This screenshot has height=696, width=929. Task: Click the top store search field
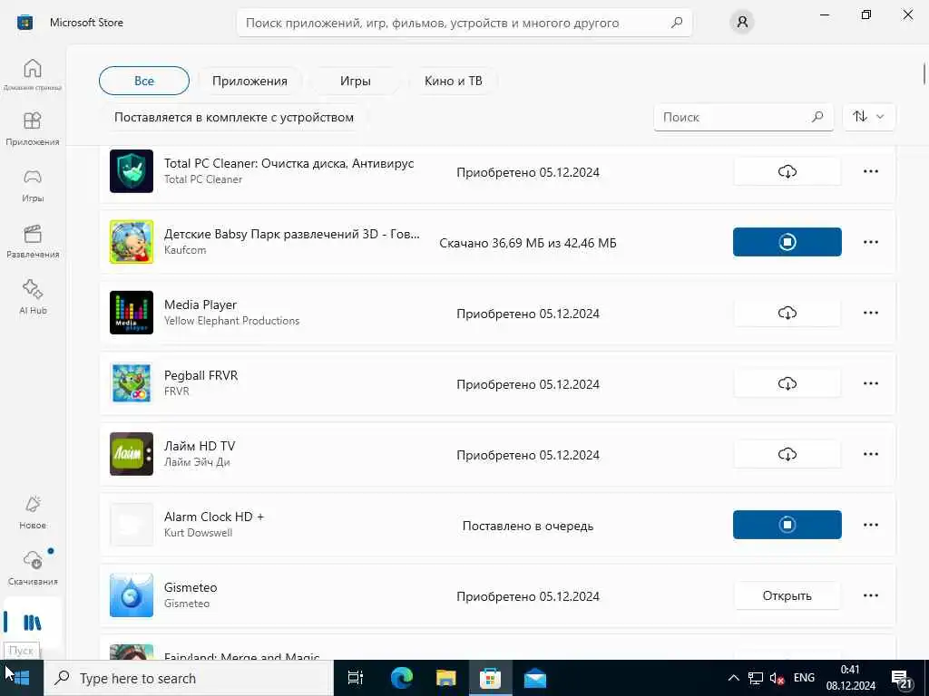[464, 23]
